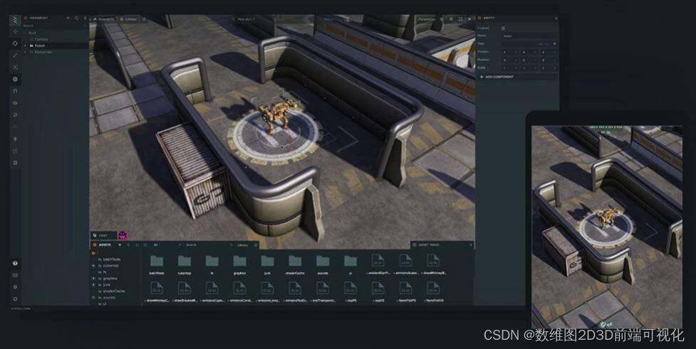Open the asset type filter All dropdown
This screenshot has width=696, height=349.
(x=167, y=245)
